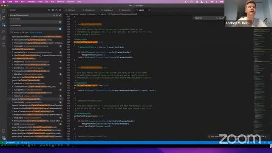The width and height of the screenshot is (272, 153).
Task: Toggle search only in open editors
Action: point(60,22)
